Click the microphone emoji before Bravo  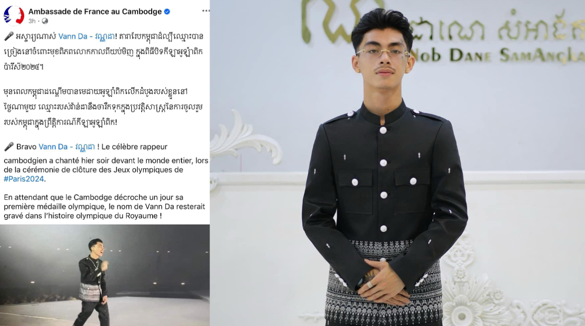[9, 147]
